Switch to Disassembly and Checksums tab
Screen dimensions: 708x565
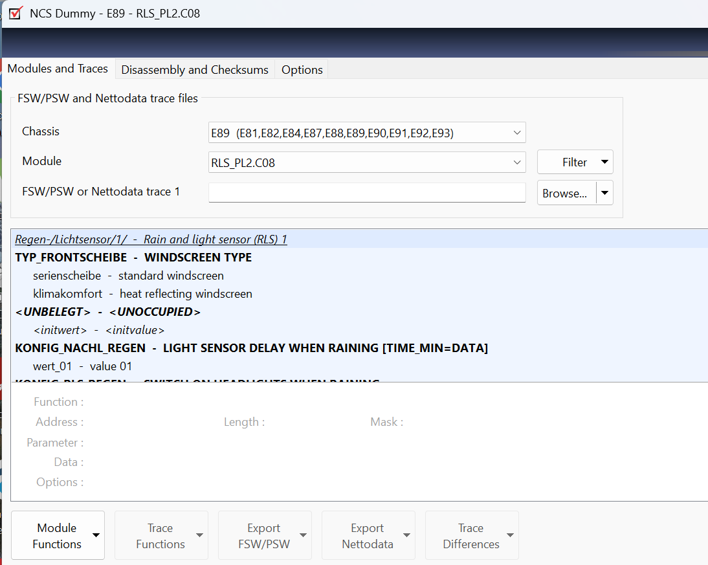click(x=194, y=70)
